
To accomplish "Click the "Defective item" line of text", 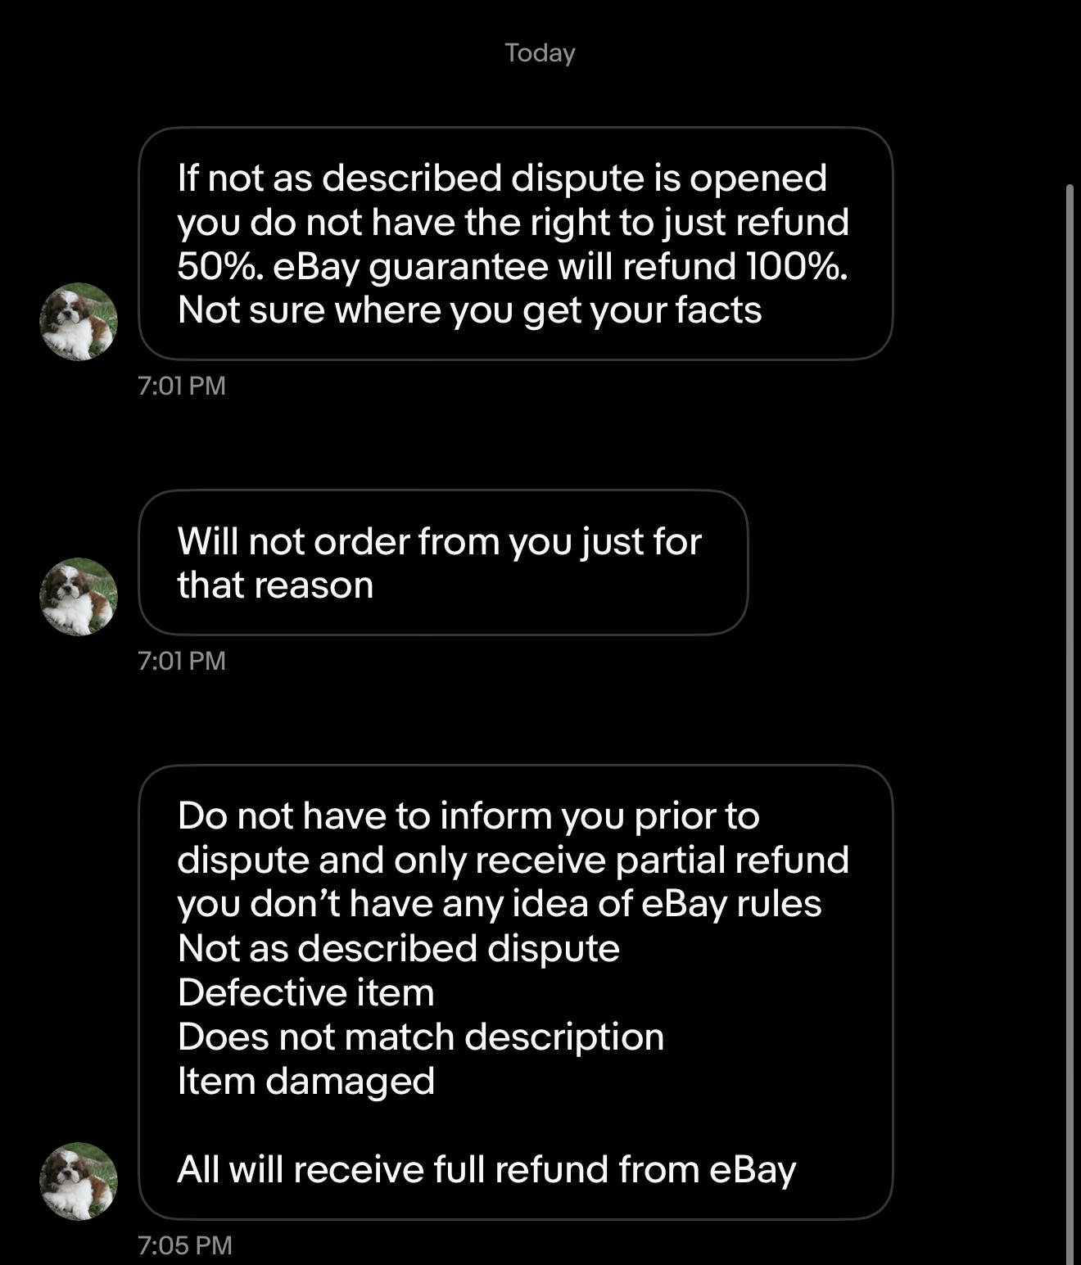I will click(305, 992).
